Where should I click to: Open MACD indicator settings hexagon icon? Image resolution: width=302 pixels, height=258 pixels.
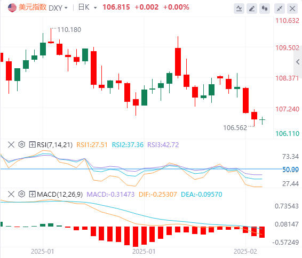click(x=22, y=194)
